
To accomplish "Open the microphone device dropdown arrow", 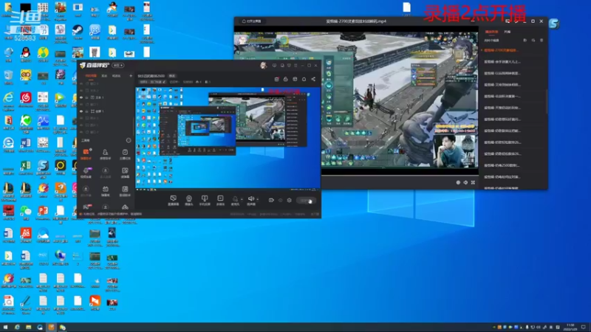I will point(242,199).
